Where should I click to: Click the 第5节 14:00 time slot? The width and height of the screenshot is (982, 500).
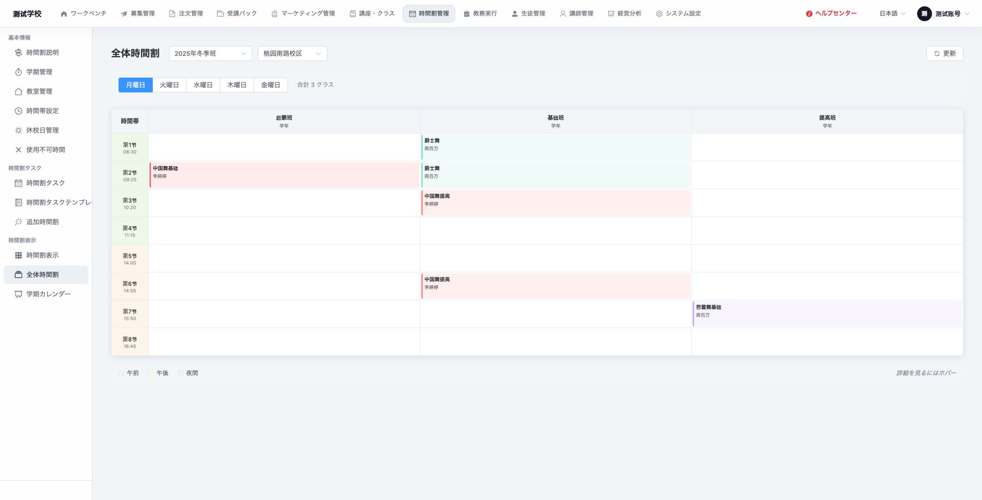pos(130,258)
